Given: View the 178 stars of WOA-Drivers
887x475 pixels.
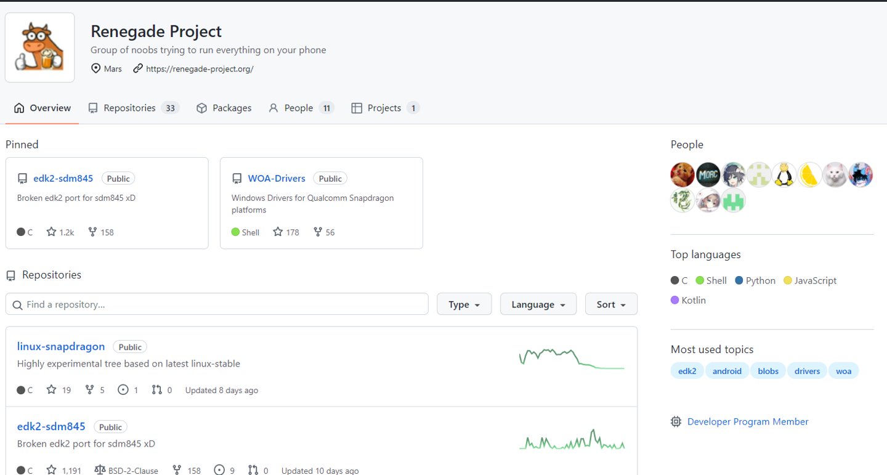Looking at the screenshot, I should [x=286, y=232].
